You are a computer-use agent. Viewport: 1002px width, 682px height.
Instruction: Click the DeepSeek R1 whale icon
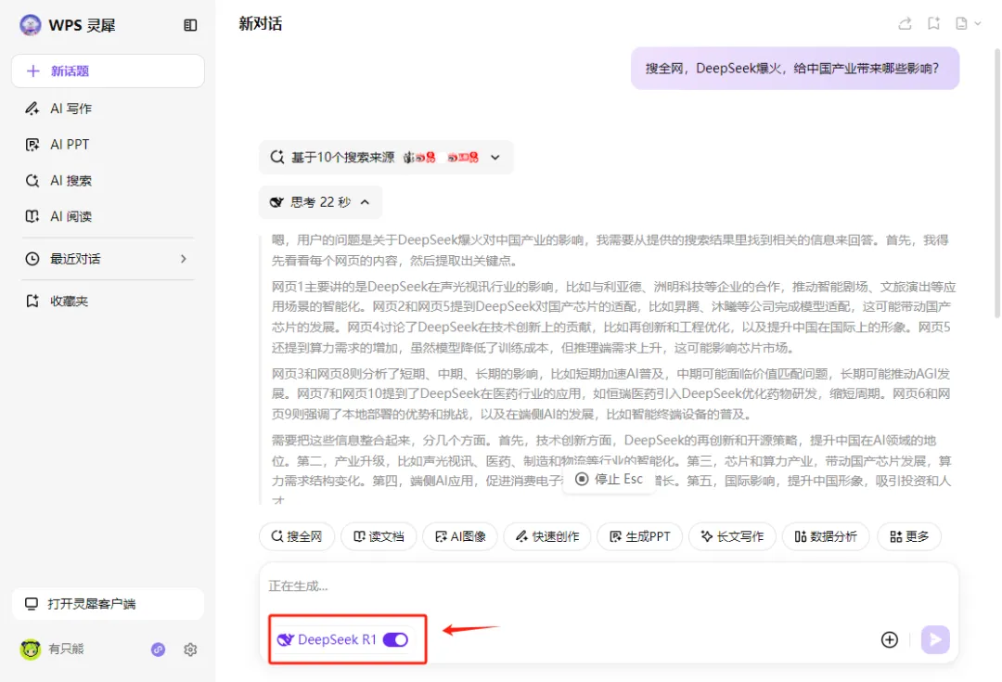(x=285, y=640)
